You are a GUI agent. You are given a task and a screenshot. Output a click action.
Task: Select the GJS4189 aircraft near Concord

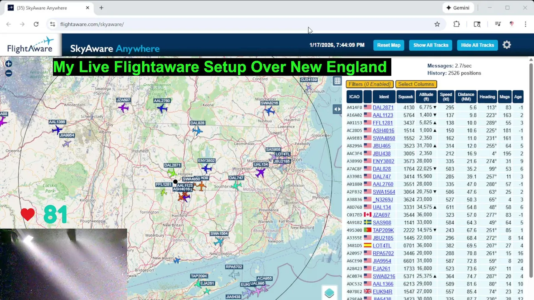[309, 87]
